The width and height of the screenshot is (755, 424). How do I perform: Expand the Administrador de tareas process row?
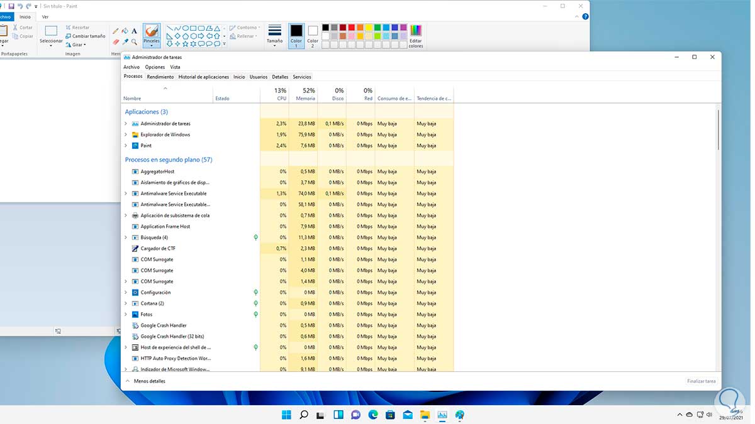point(126,124)
